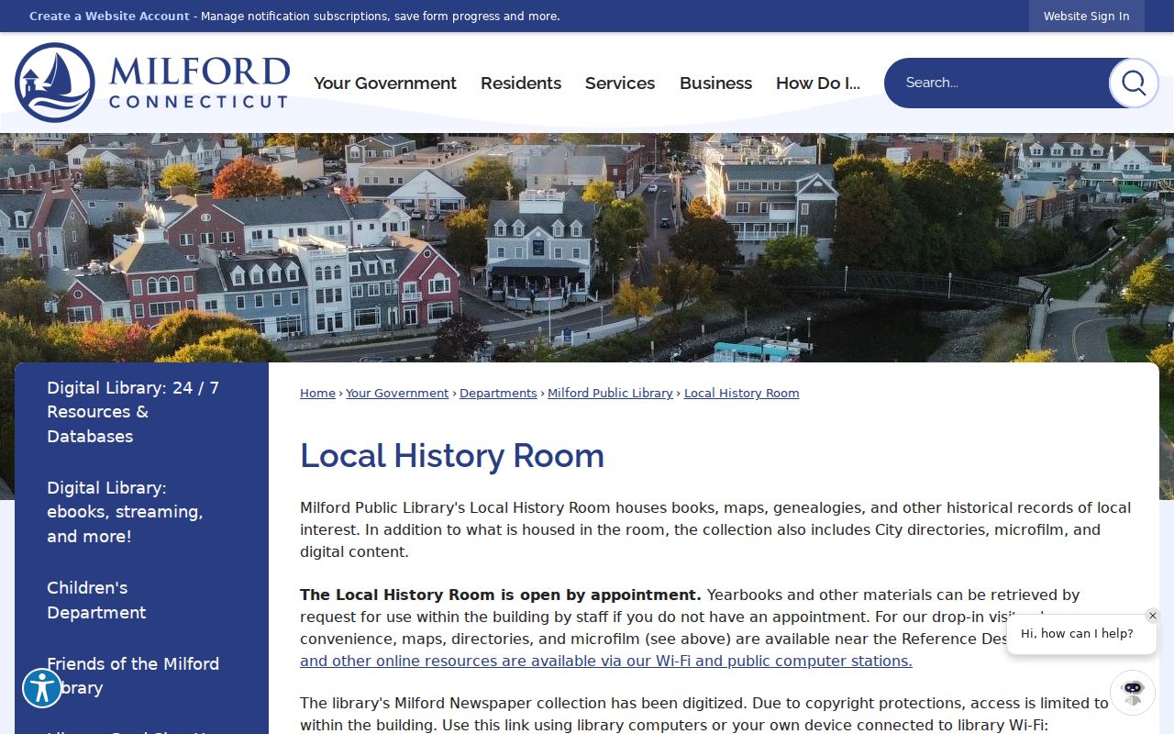Go to Home breadcrumb link

pyautogui.click(x=317, y=393)
